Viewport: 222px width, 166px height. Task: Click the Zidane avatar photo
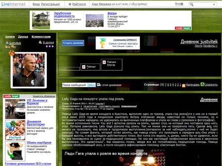pyautogui.click(x=28, y=70)
